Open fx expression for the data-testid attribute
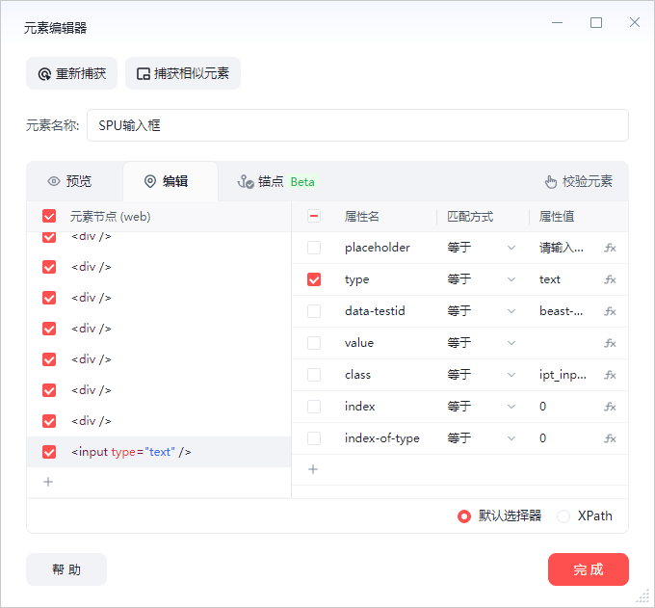This screenshot has width=655, height=608. 610,311
